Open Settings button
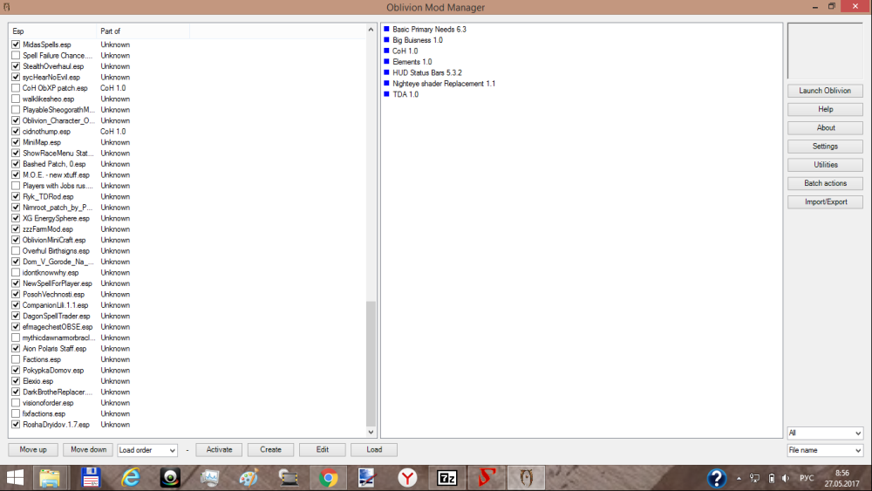872x491 pixels. click(825, 147)
